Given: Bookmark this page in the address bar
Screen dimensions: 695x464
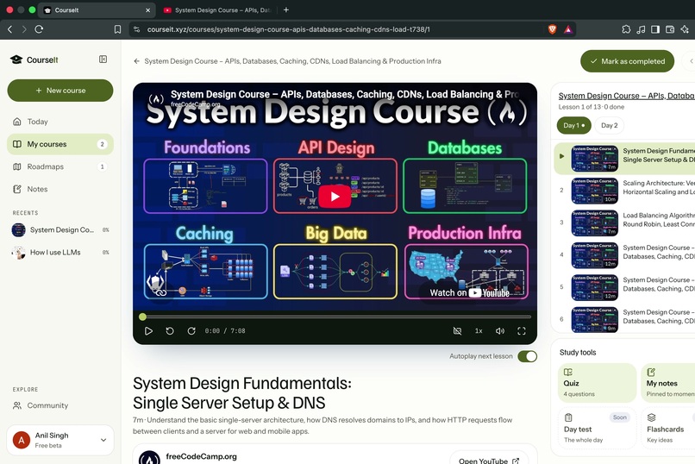Looking at the screenshot, I should (117, 29).
